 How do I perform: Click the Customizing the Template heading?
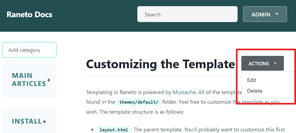point(160,64)
